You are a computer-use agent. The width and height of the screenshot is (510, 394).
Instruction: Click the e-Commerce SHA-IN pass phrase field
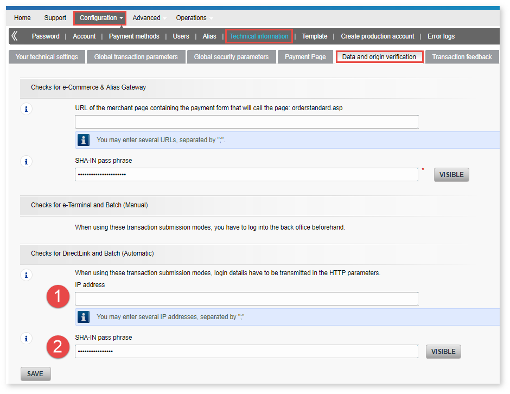coord(246,174)
